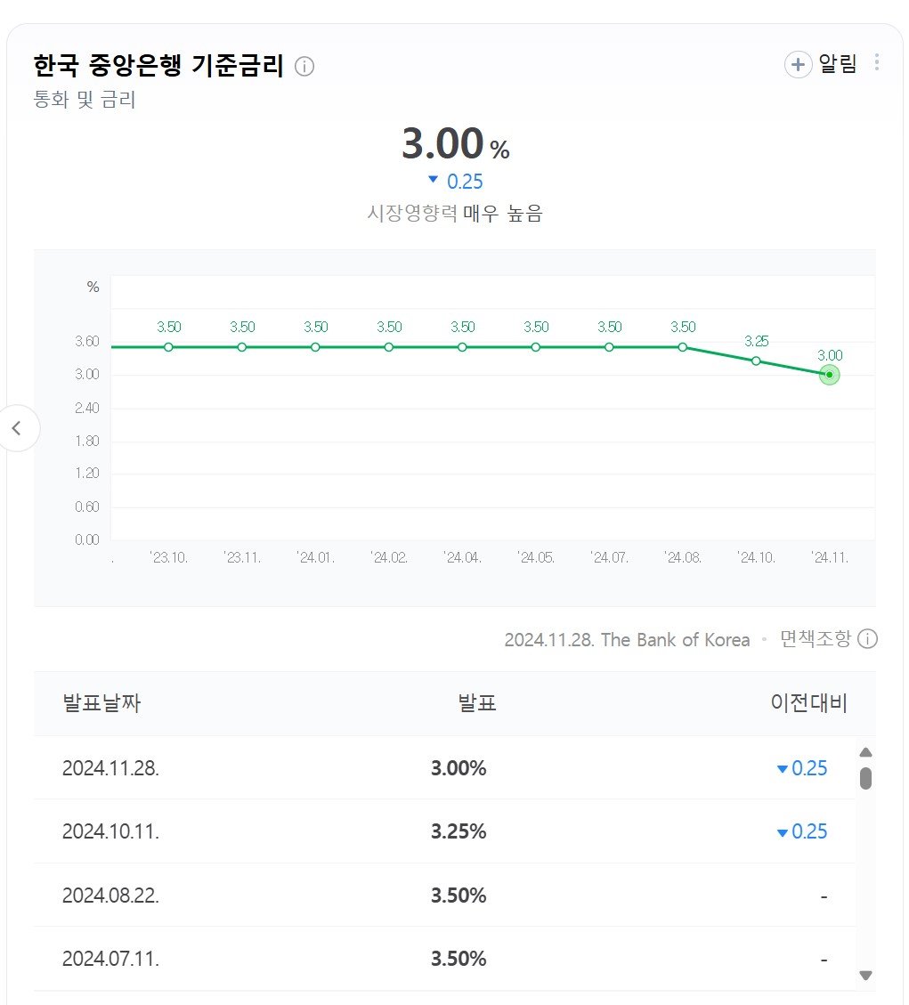Screen dimensions: 909x1005
Task: Click the info icon beside 한국 중앙은행 기준금리
Action: click(304, 66)
